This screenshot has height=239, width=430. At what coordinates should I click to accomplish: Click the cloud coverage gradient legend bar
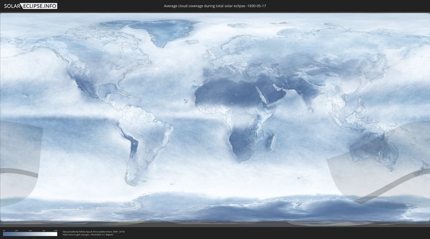click(30, 234)
